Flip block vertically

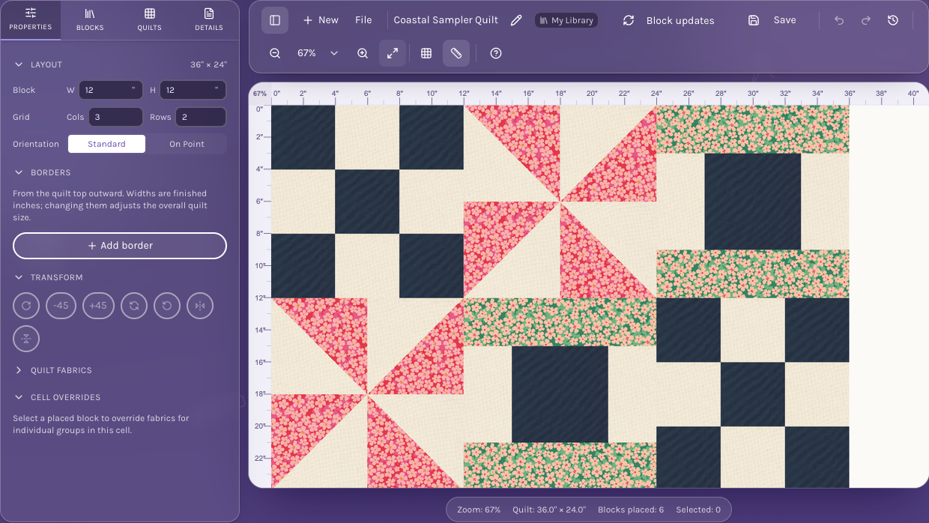(26, 339)
